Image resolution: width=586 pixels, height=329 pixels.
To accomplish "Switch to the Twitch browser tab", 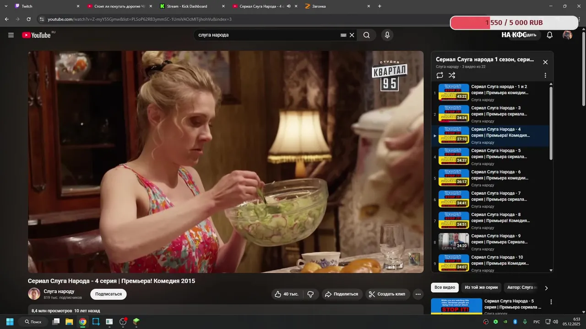I will point(47,6).
